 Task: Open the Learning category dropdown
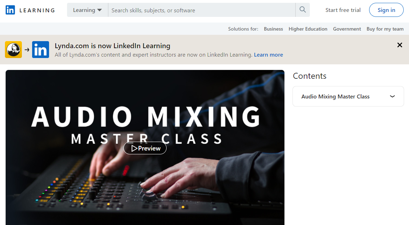pyautogui.click(x=88, y=10)
